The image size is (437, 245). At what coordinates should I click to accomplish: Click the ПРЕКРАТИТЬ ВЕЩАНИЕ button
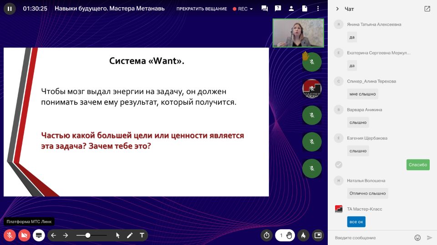point(202,9)
